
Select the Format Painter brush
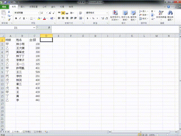tap(9, 20)
